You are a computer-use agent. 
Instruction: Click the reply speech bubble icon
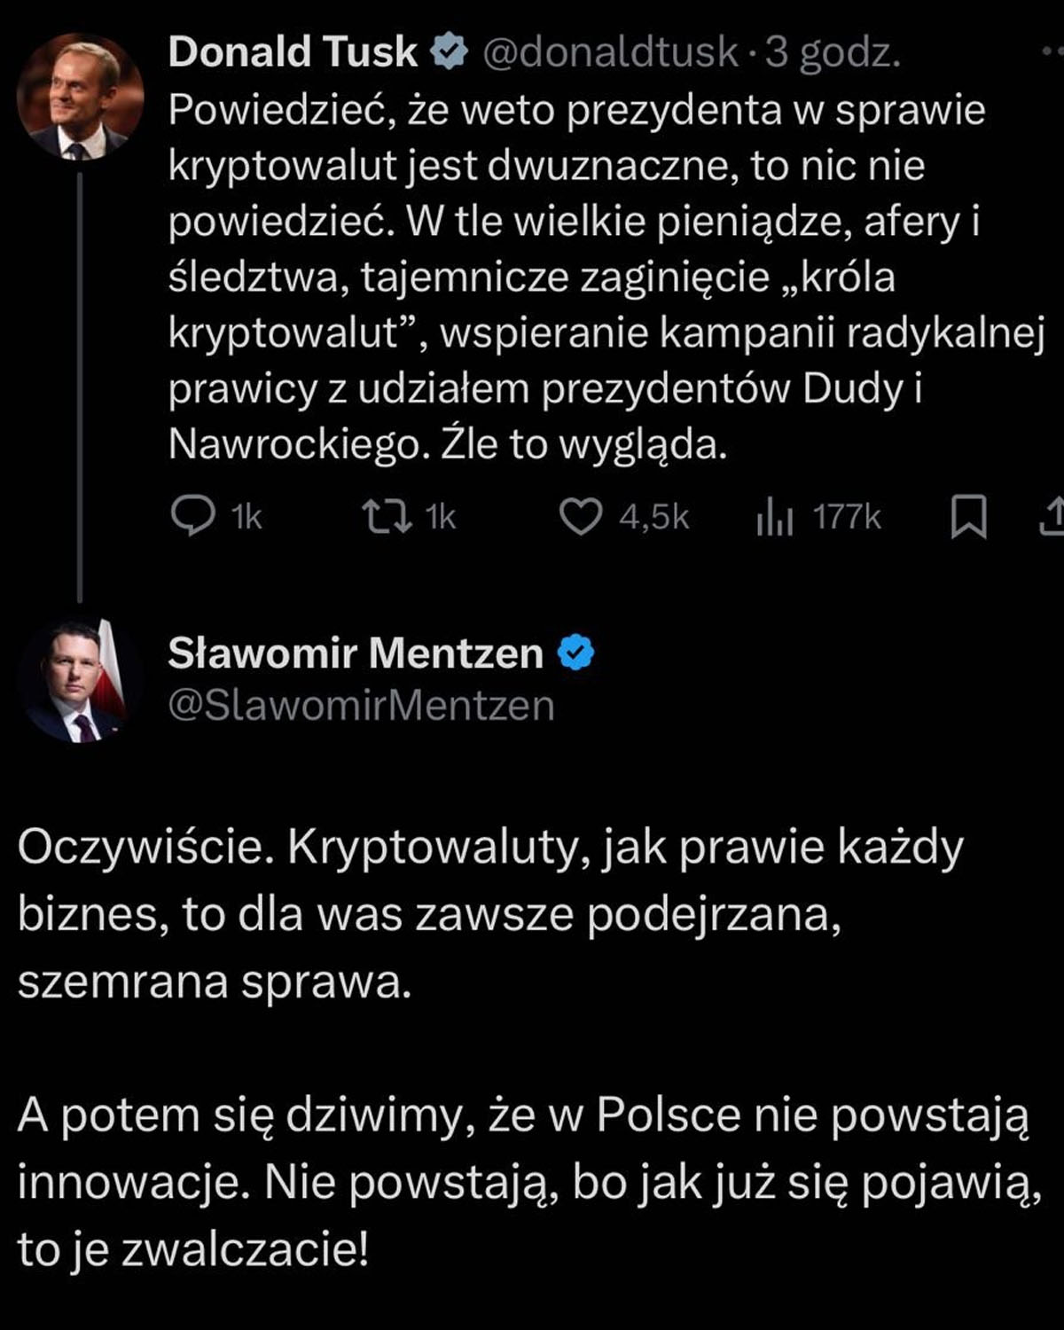192,516
